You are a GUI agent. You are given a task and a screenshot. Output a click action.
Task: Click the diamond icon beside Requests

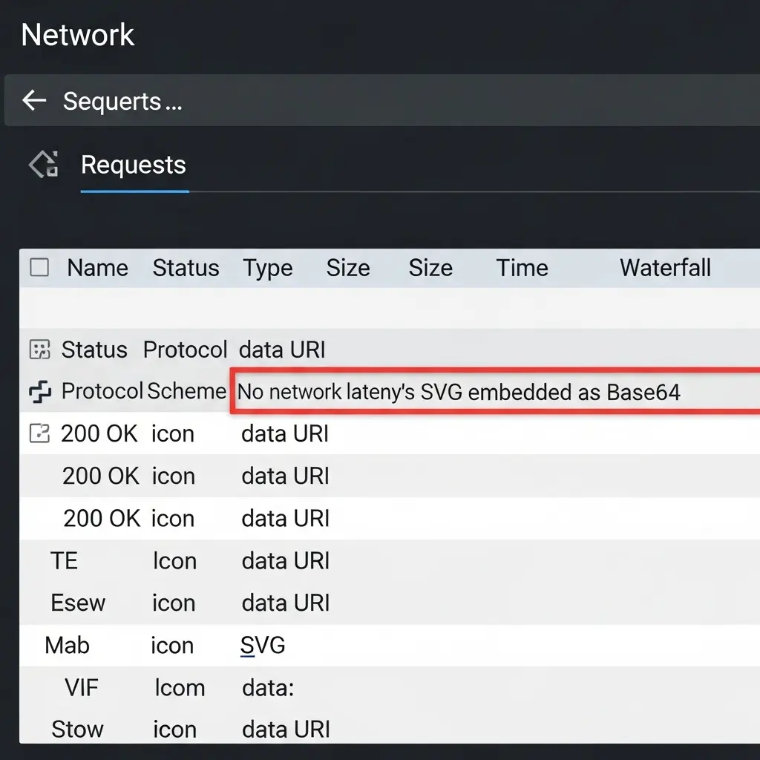(42, 164)
